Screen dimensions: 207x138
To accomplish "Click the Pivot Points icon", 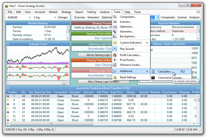I will click(x=115, y=60).
